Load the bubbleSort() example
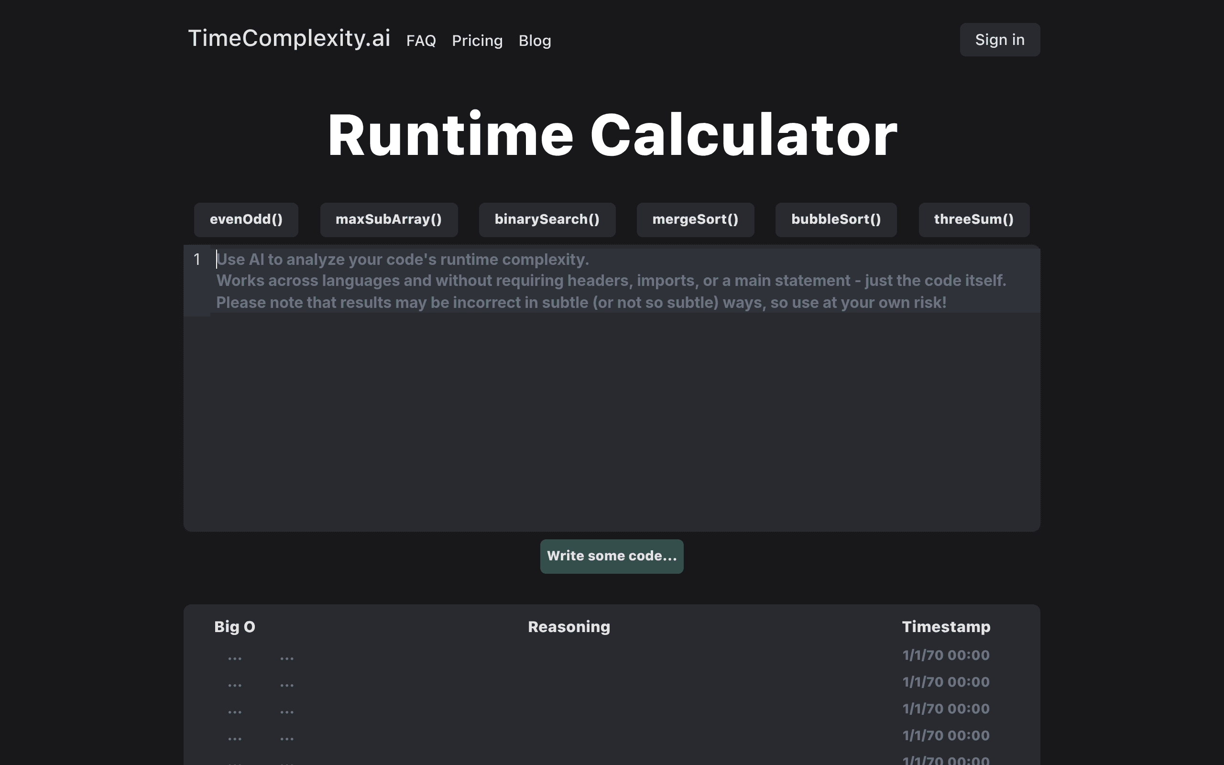Screen dimensions: 1224x765 coord(836,219)
